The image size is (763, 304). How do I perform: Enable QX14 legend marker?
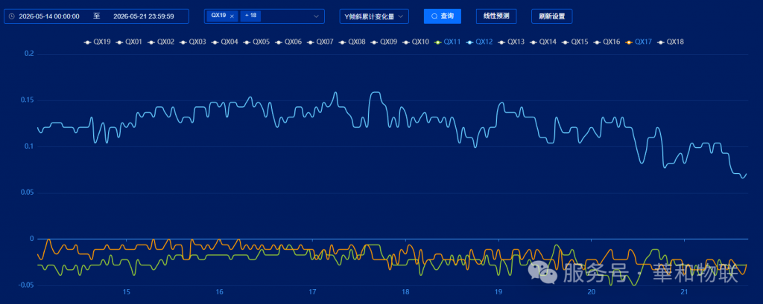tap(534, 42)
